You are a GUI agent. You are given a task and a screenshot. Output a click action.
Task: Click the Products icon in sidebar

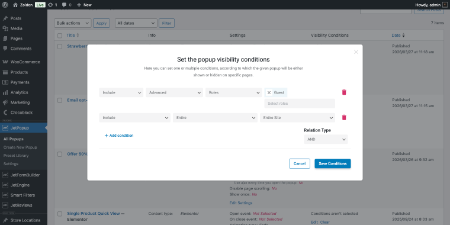(x=5, y=72)
